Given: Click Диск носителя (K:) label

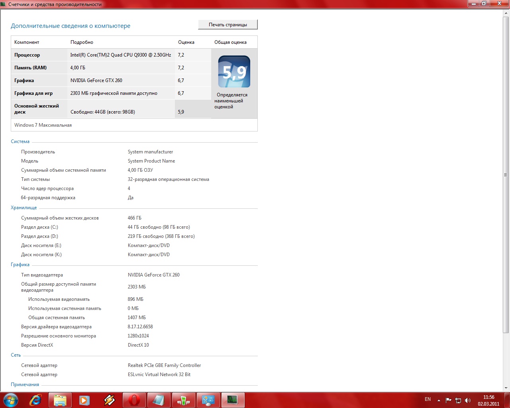Looking at the screenshot, I should [x=41, y=255].
